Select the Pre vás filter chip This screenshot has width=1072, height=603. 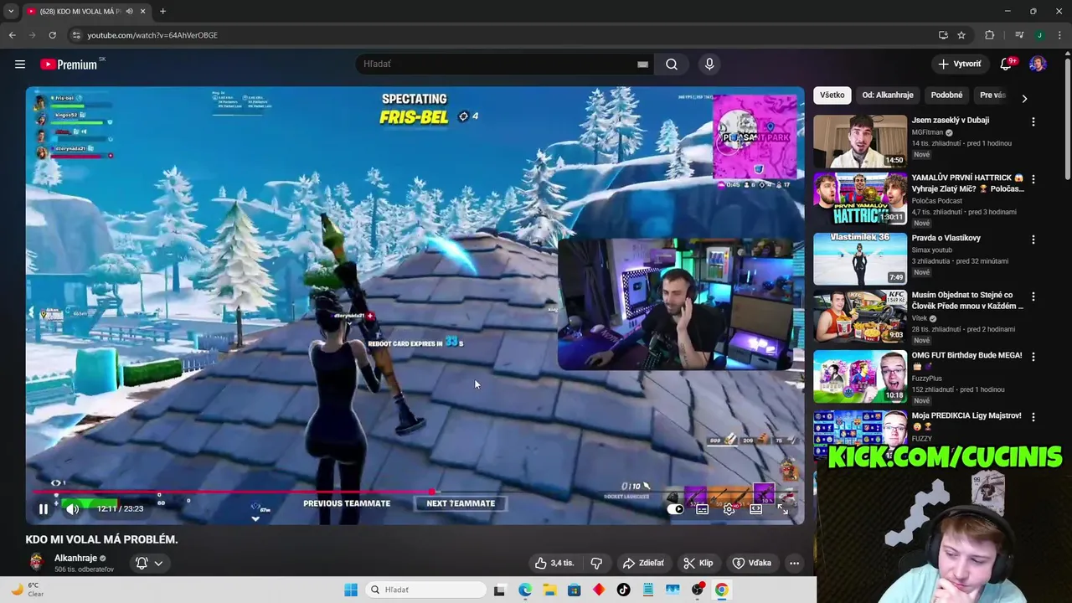(992, 95)
